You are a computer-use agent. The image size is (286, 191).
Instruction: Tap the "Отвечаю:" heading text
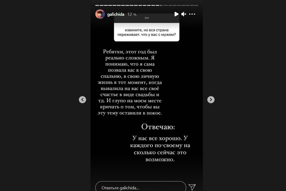(158, 127)
